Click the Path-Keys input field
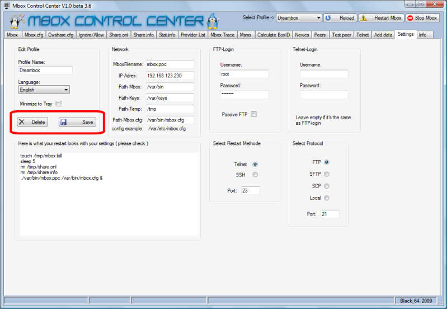The image size is (447, 309). tap(170, 98)
